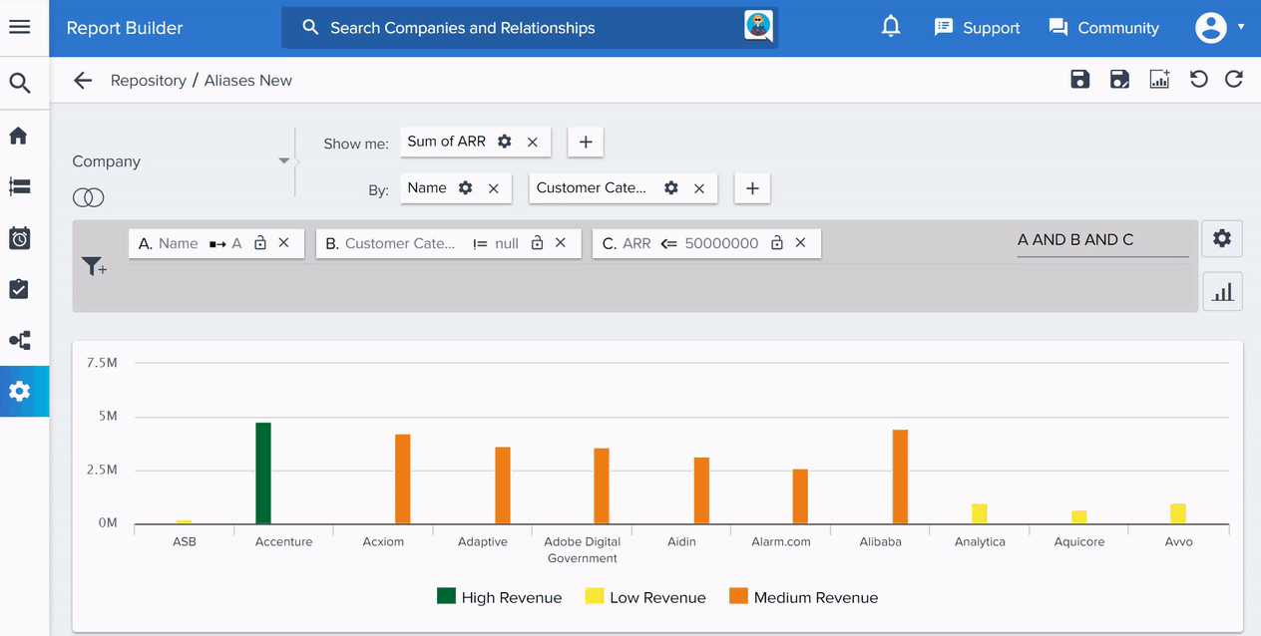This screenshot has height=636, width=1261.
Task: Toggle High Revenue legend series
Action: coord(500,597)
